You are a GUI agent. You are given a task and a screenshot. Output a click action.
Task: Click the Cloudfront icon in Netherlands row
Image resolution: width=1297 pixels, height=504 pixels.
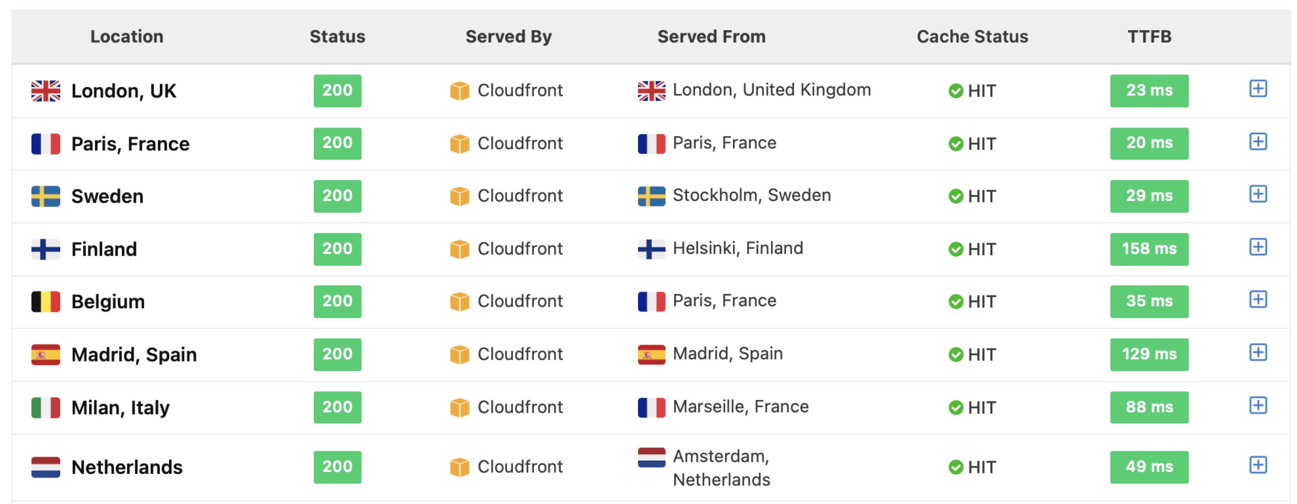point(459,467)
